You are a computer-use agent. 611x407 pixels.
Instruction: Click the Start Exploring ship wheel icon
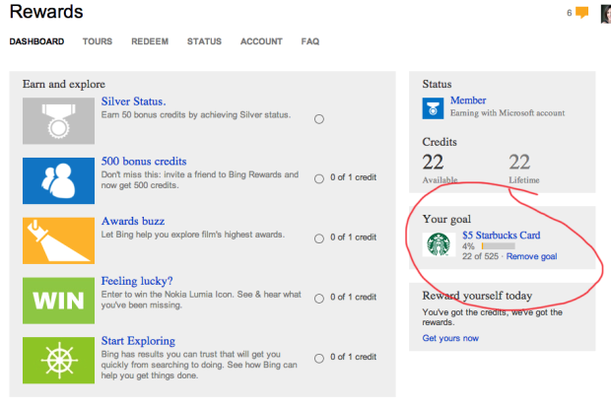[58, 361]
